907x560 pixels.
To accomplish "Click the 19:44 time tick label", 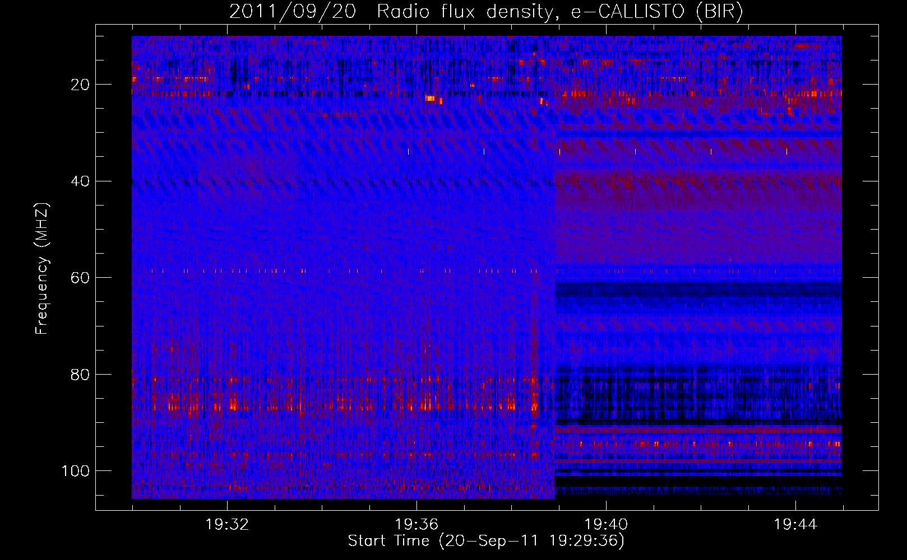I will (x=795, y=525).
